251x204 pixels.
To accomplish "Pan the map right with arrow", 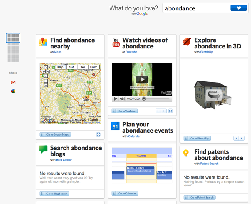I will coord(48,71).
